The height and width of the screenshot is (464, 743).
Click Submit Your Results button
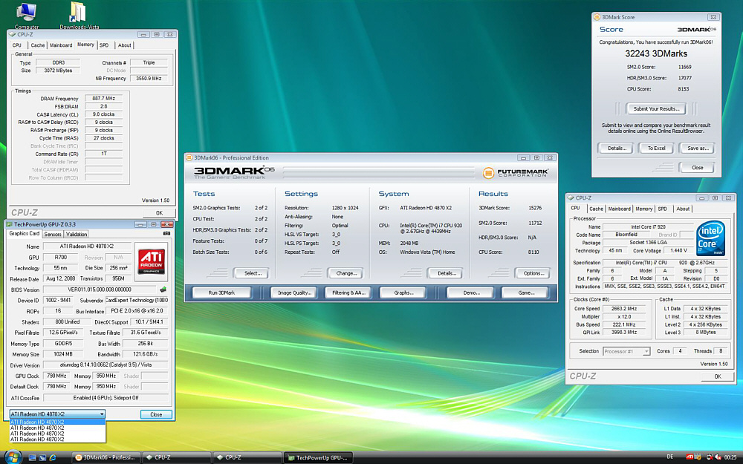pyautogui.click(x=656, y=109)
